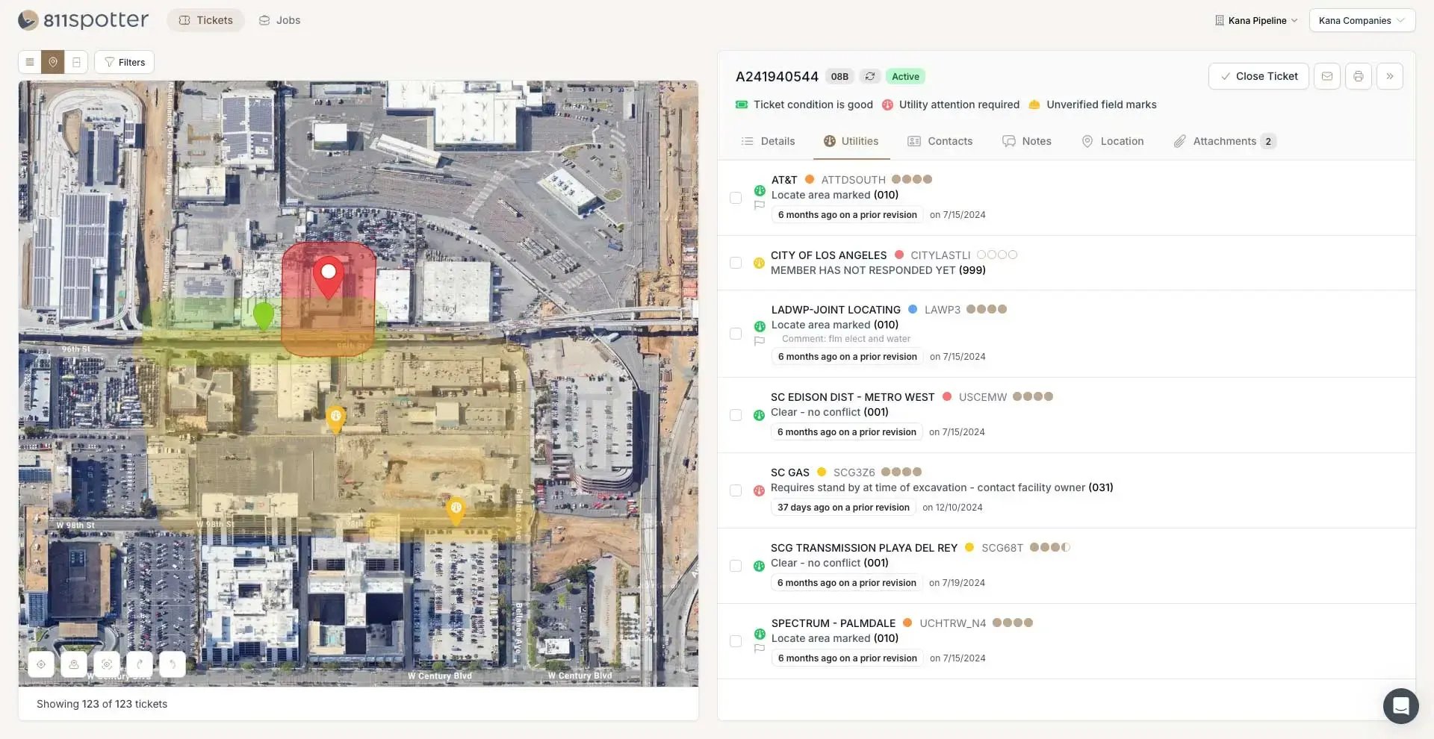
Task: Open the Jobs section
Action: (x=279, y=20)
